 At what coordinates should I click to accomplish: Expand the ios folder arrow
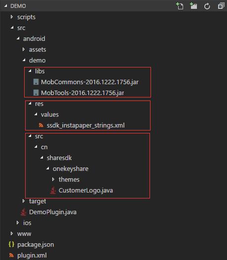[18, 223]
